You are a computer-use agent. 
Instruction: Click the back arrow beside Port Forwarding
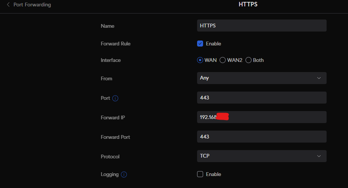(8, 5)
